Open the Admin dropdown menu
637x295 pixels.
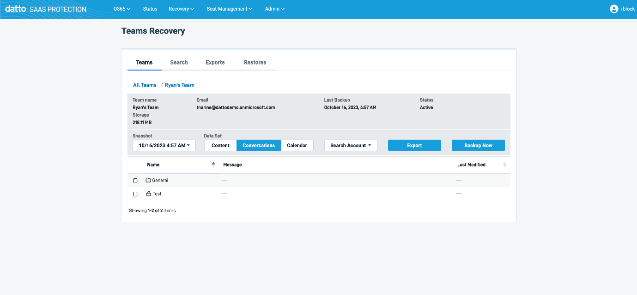point(275,9)
